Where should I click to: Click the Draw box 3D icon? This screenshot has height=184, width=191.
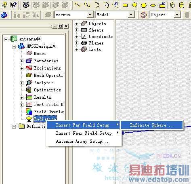pyautogui.click(x=172, y=5)
